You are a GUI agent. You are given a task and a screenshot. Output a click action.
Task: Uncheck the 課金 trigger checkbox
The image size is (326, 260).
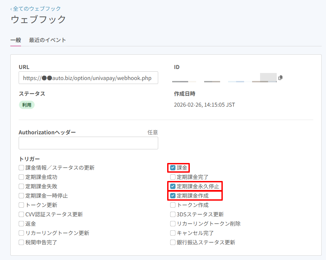pos(173,168)
